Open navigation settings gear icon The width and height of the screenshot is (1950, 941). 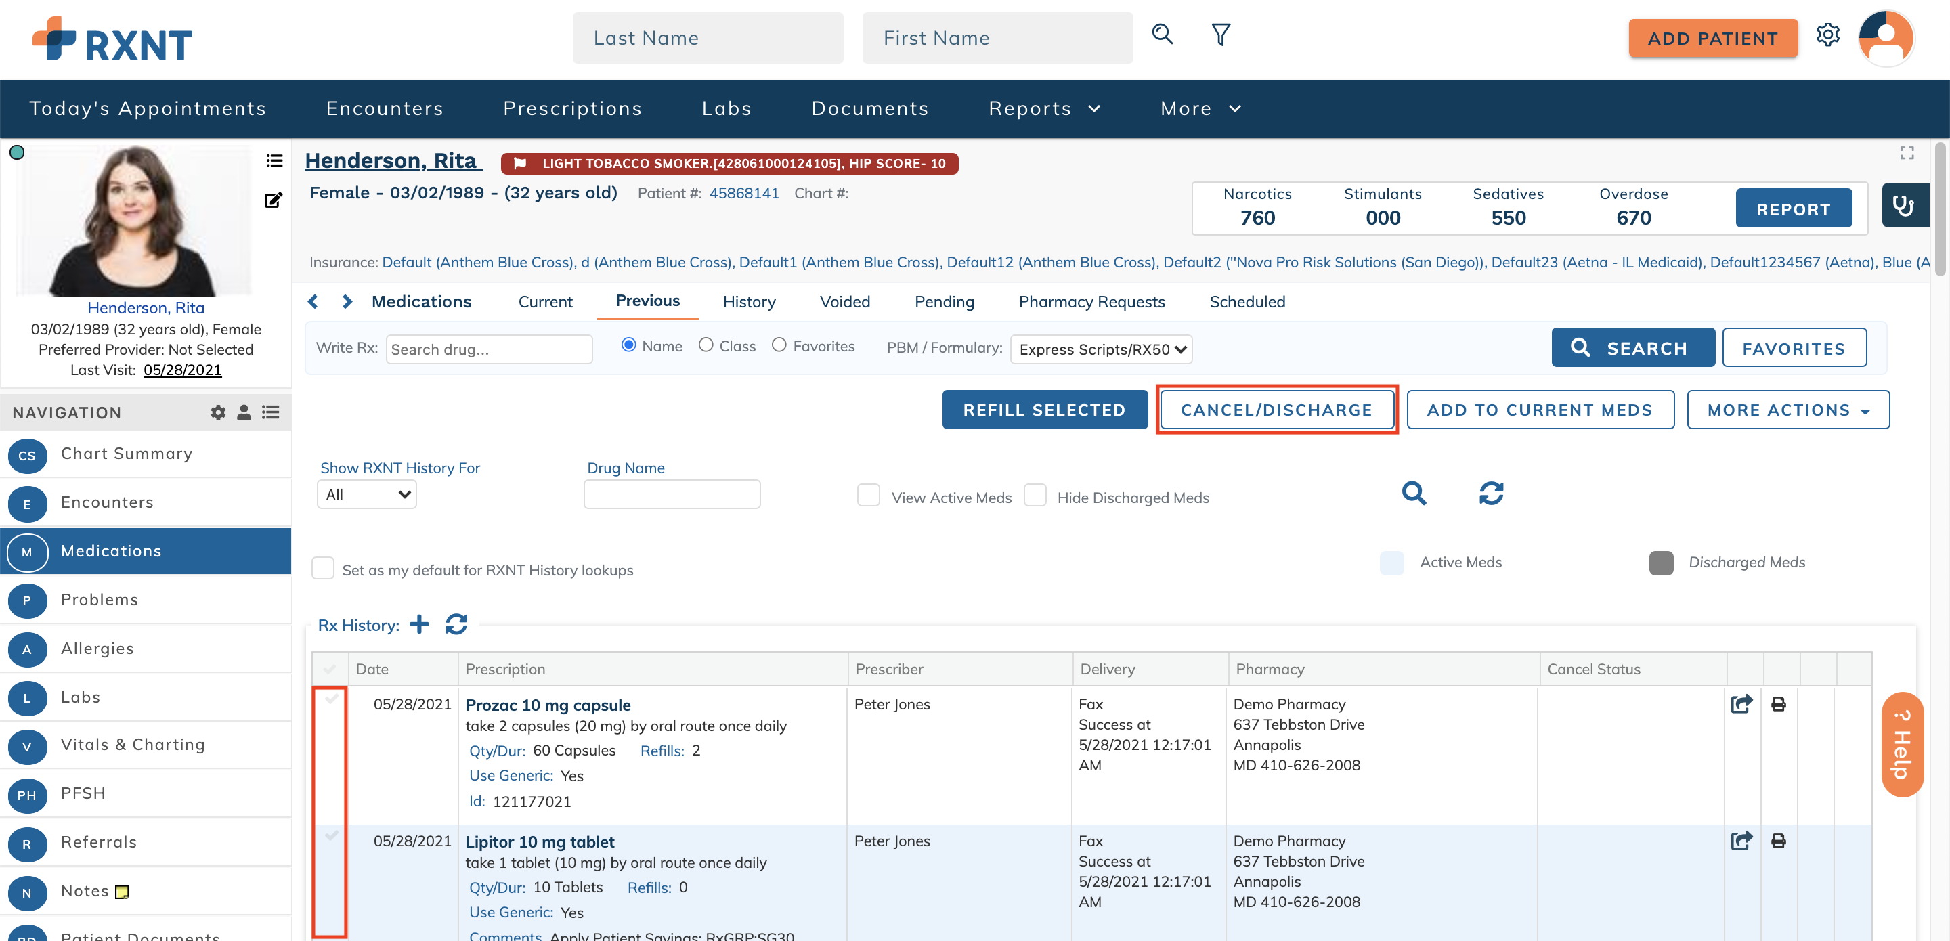pyautogui.click(x=218, y=412)
